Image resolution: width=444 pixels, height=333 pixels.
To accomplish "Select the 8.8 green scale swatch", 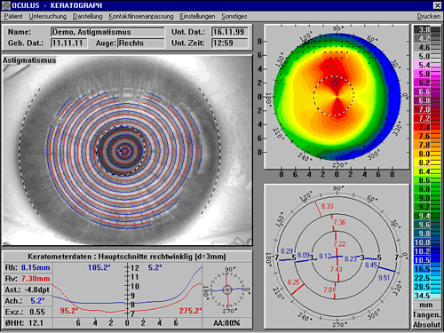I will (x=427, y=189).
